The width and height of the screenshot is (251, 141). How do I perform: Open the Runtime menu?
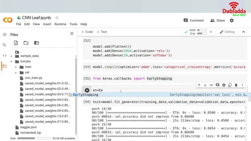(60, 24)
